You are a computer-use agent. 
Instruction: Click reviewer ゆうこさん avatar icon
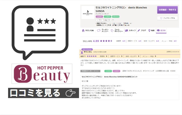82,52
